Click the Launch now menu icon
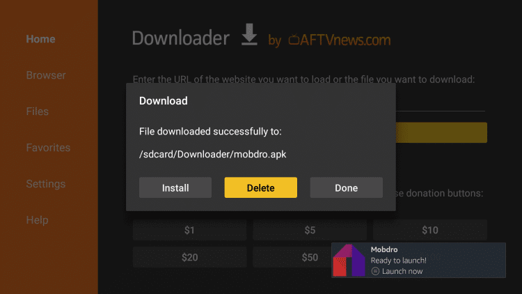The height and width of the screenshot is (294, 522). pos(375,271)
